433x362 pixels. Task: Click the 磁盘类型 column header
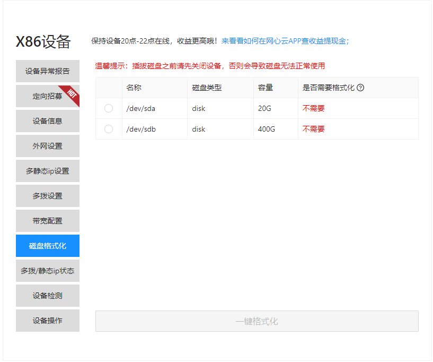point(207,88)
